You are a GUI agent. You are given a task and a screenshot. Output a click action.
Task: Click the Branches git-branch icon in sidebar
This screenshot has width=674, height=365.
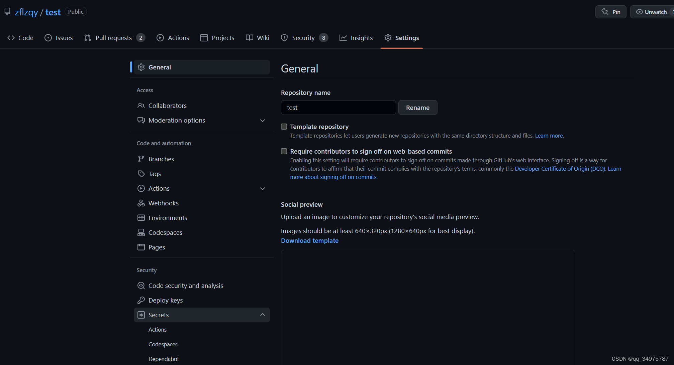pyautogui.click(x=141, y=159)
